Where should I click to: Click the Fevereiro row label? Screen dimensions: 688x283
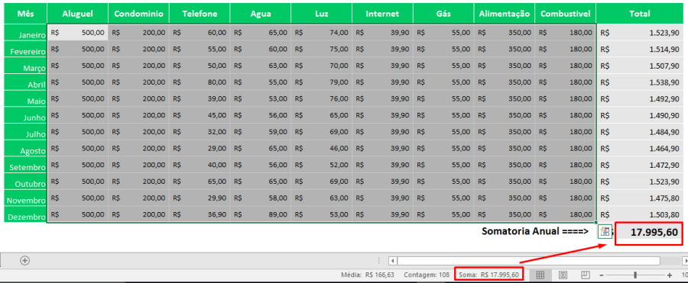pyautogui.click(x=25, y=49)
